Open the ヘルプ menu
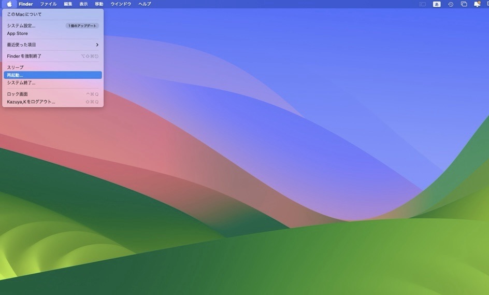 pos(145,4)
